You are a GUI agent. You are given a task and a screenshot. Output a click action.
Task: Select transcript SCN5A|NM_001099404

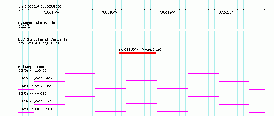pyautogui.click(x=35, y=86)
